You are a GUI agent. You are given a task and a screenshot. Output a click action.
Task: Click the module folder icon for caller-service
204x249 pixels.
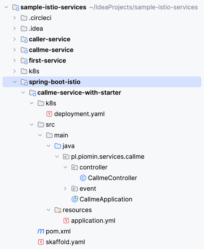tap(24, 39)
